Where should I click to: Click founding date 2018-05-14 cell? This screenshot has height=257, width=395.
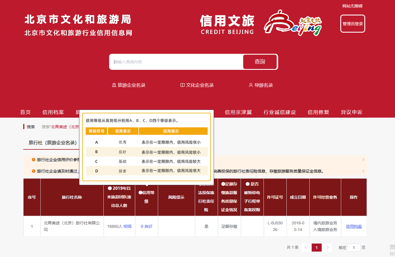click(298, 226)
